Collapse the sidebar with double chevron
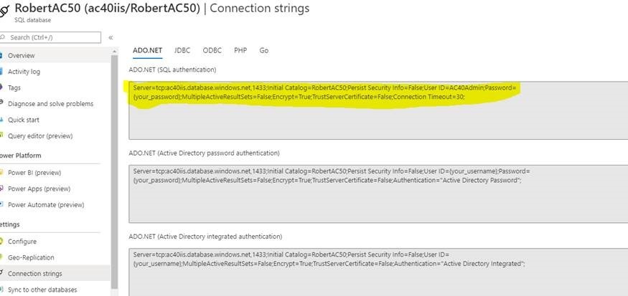 (111, 37)
